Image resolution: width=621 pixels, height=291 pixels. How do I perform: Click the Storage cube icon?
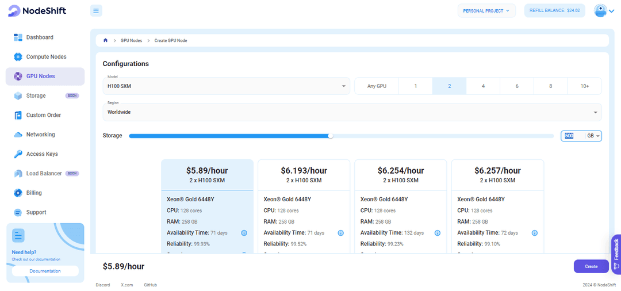pyautogui.click(x=18, y=96)
